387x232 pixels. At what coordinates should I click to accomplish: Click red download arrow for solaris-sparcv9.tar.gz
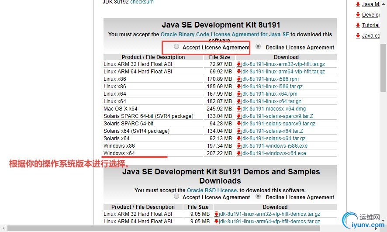pyautogui.click(x=238, y=123)
